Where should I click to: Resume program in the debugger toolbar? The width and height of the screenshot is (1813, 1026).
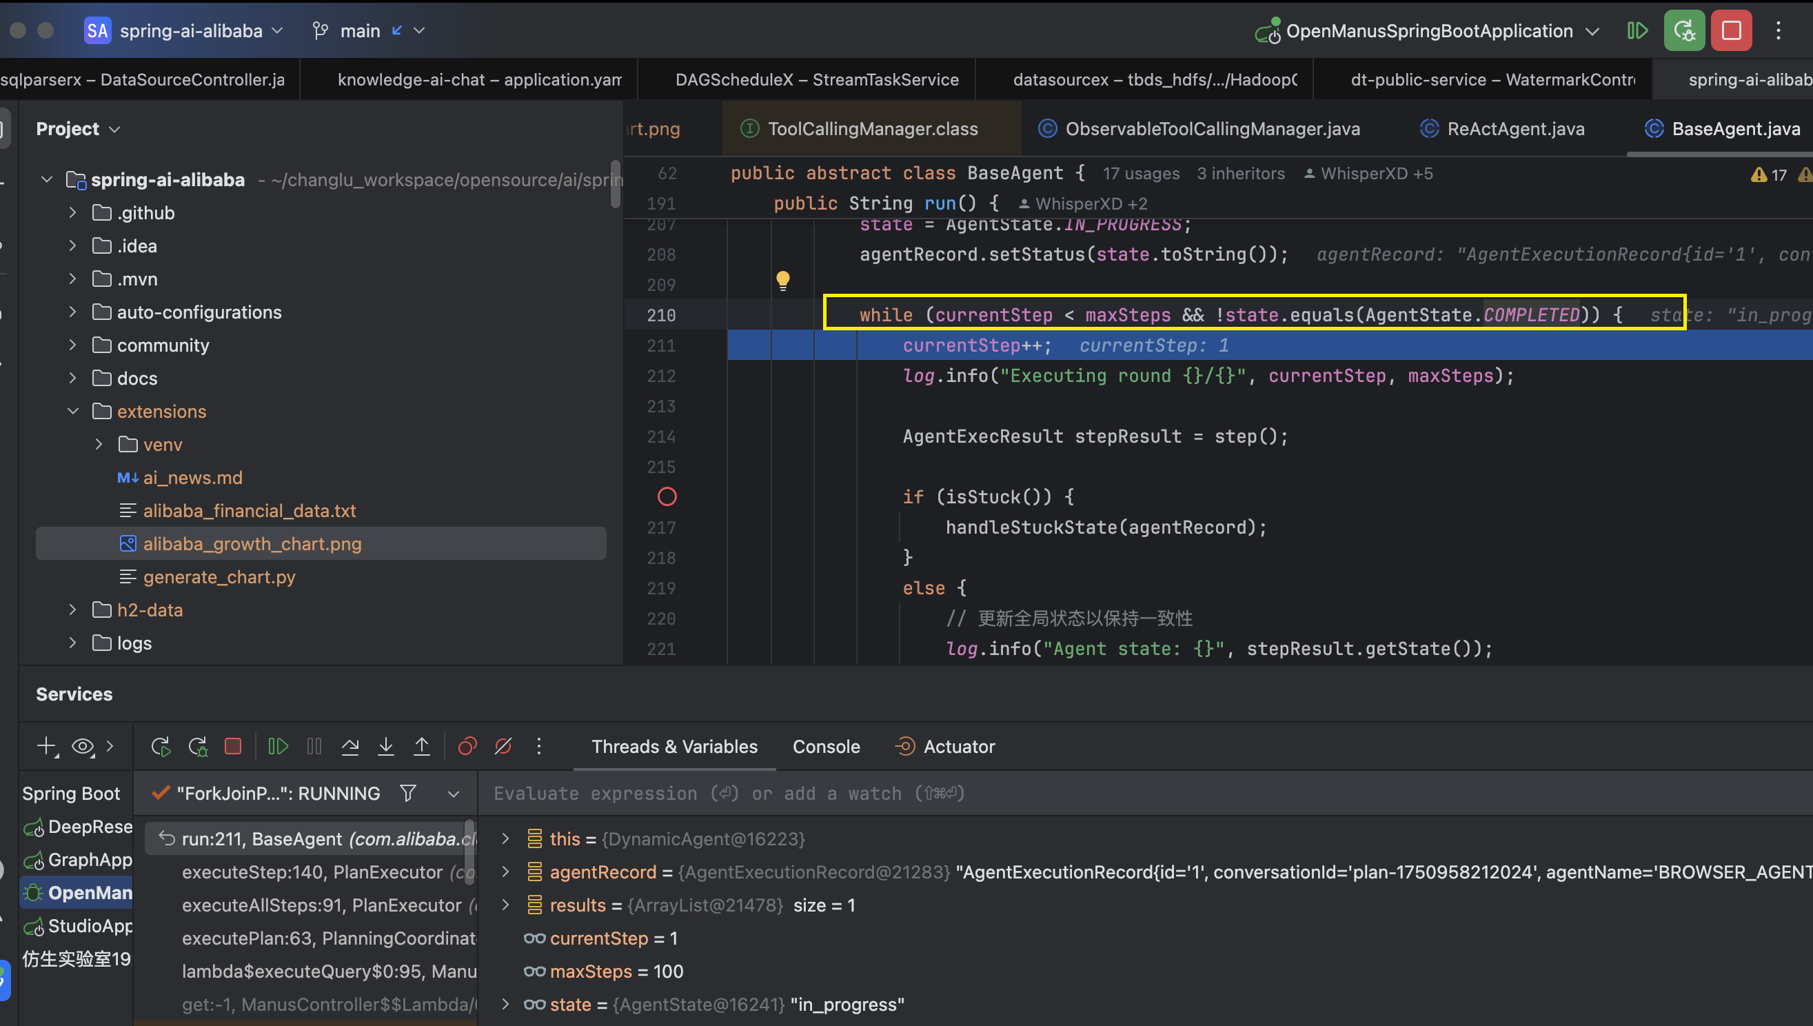click(278, 746)
